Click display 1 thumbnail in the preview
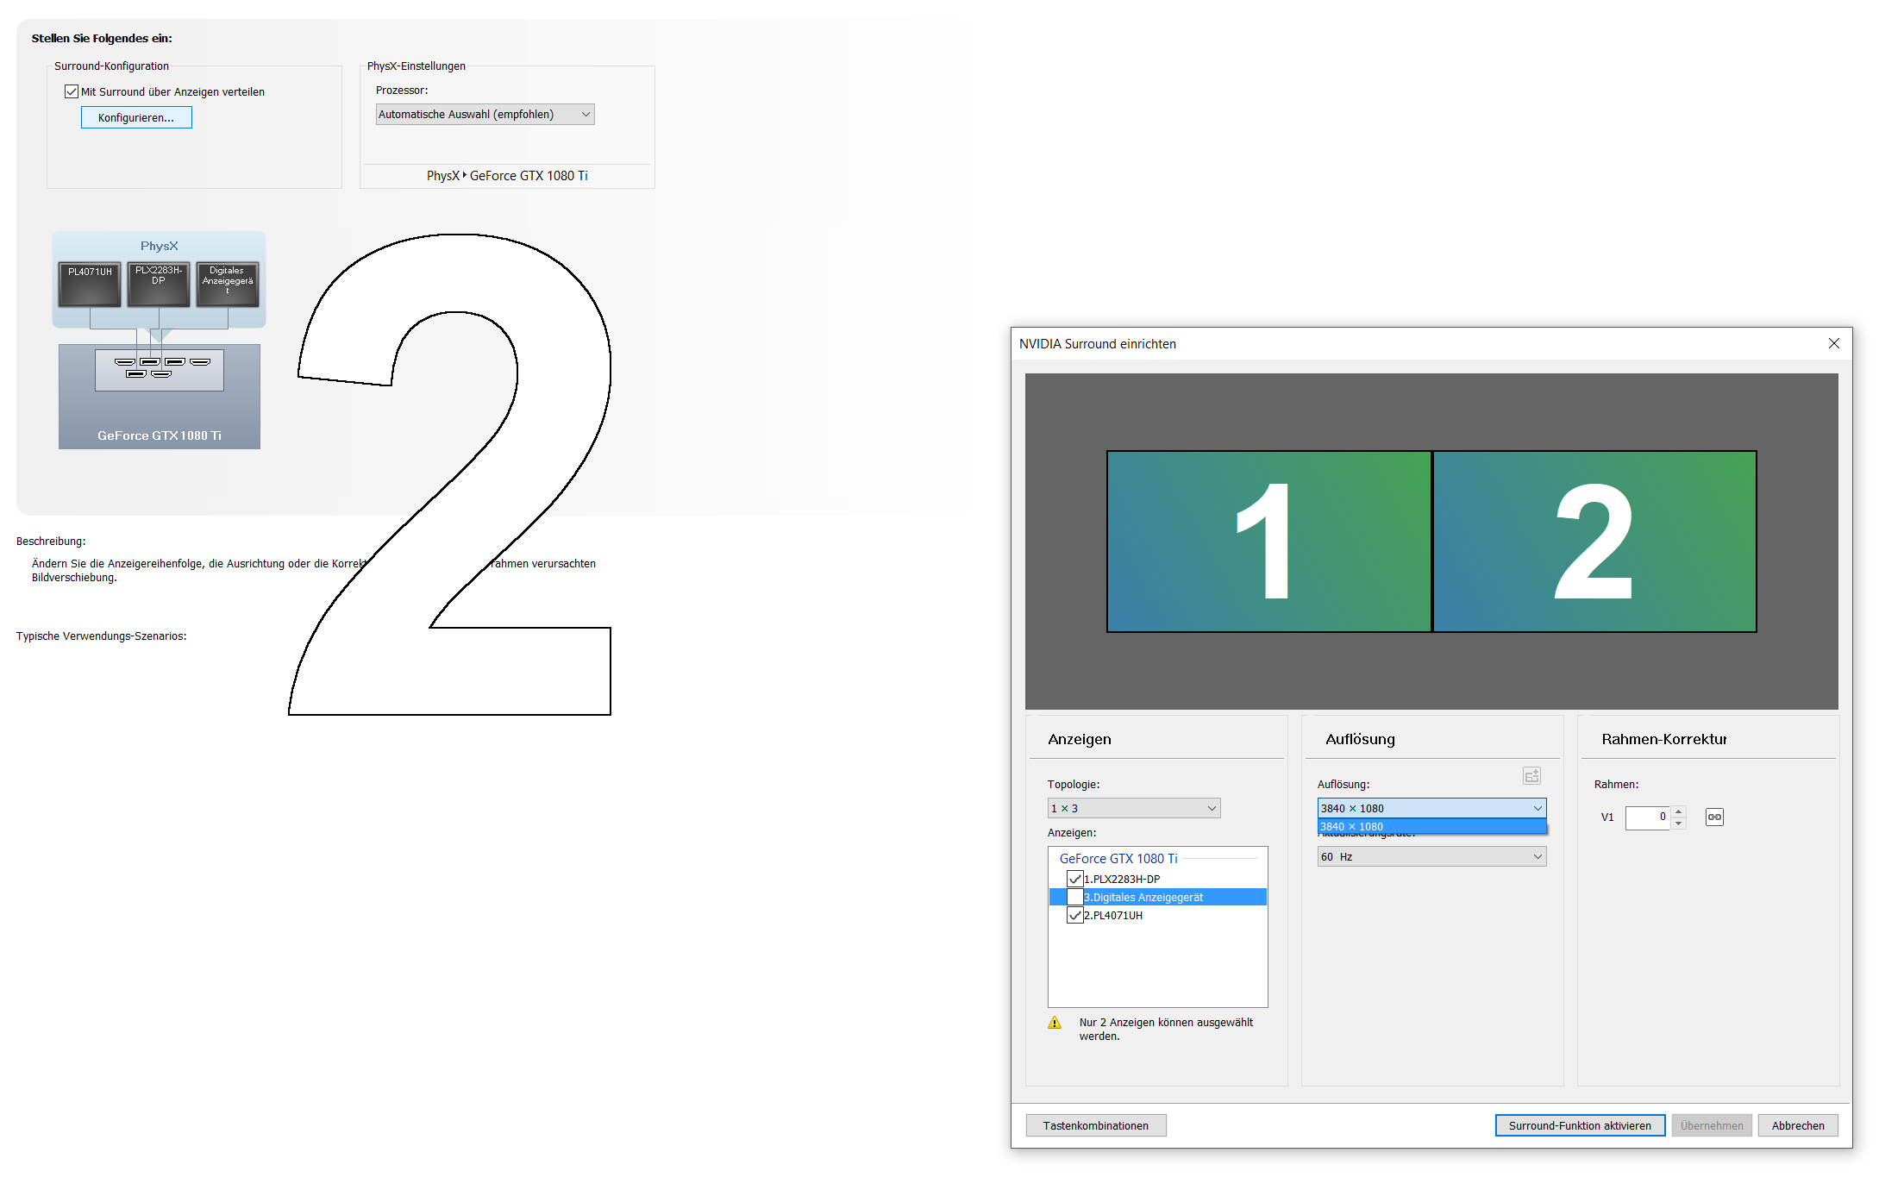Viewport: 1904px width, 1190px height. [1268, 542]
